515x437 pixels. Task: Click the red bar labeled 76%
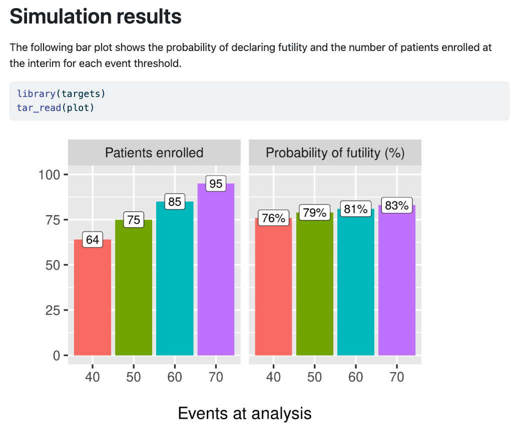point(274,286)
